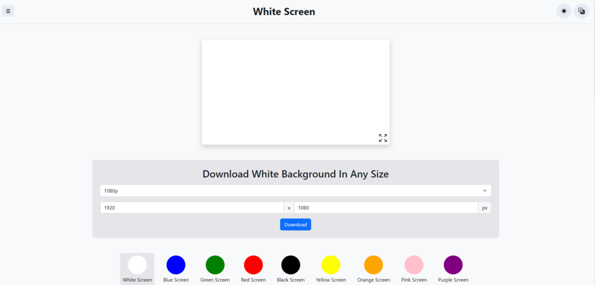Open the Pink Screen option
The image size is (595, 285).
click(414, 265)
